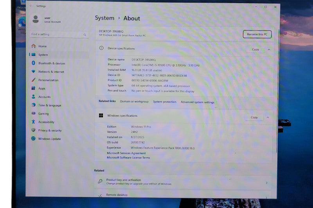The image size is (313, 208).
Task: Copy the Device specifications
Action: pyautogui.click(x=255, y=49)
